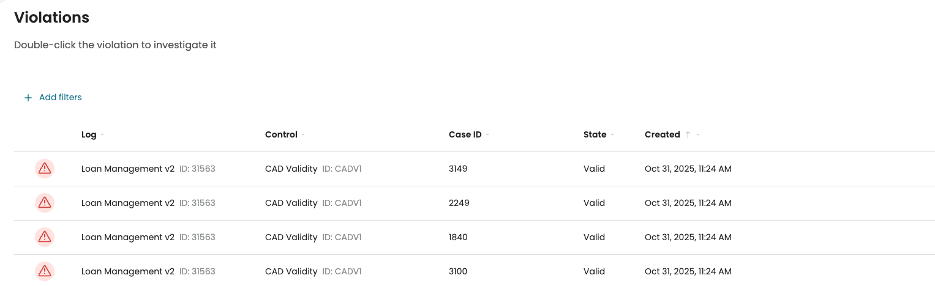Expand the State column options
935x286 pixels.
(x=612, y=135)
